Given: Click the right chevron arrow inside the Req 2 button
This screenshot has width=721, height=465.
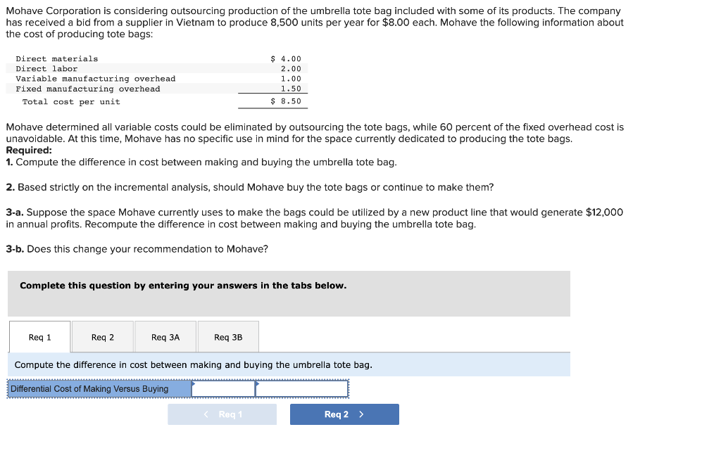Looking at the screenshot, I should coord(362,414).
